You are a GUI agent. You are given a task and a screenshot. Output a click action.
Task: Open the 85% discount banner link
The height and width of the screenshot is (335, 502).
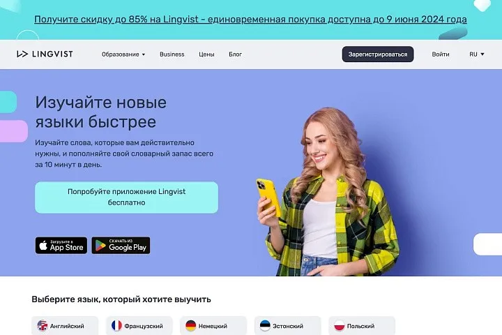pos(250,20)
